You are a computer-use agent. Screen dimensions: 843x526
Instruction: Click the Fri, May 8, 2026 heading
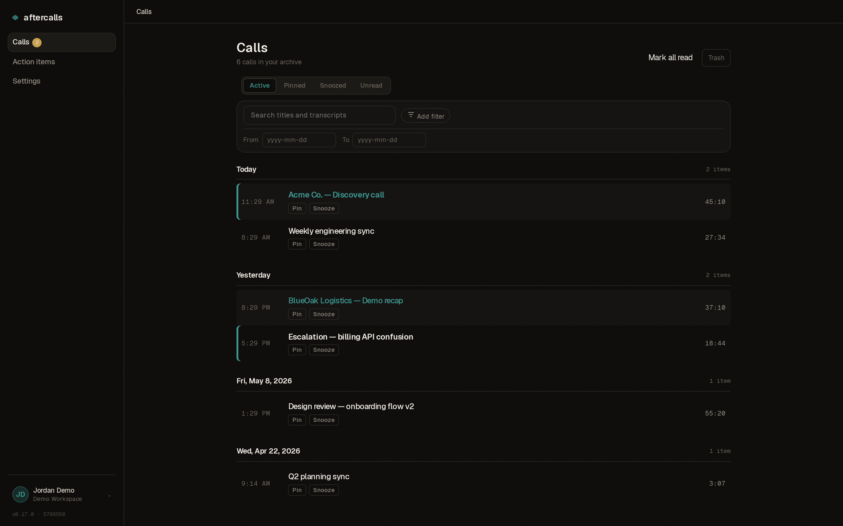click(x=264, y=381)
